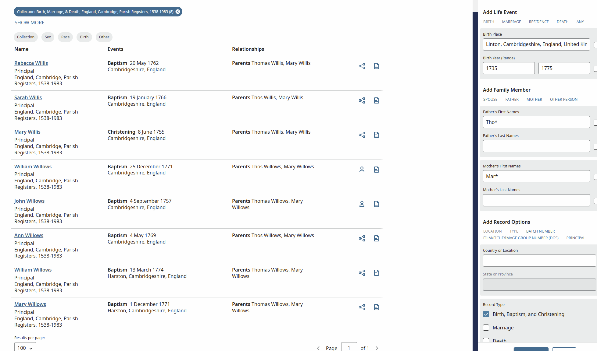Screen dimensions: 597x351
Task: Click SHOW MORE link
Action: click(29, 23)
